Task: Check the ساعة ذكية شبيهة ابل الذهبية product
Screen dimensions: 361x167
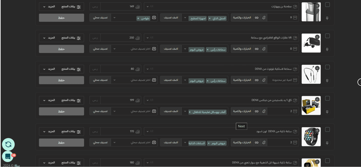Action: pos(327,161)
